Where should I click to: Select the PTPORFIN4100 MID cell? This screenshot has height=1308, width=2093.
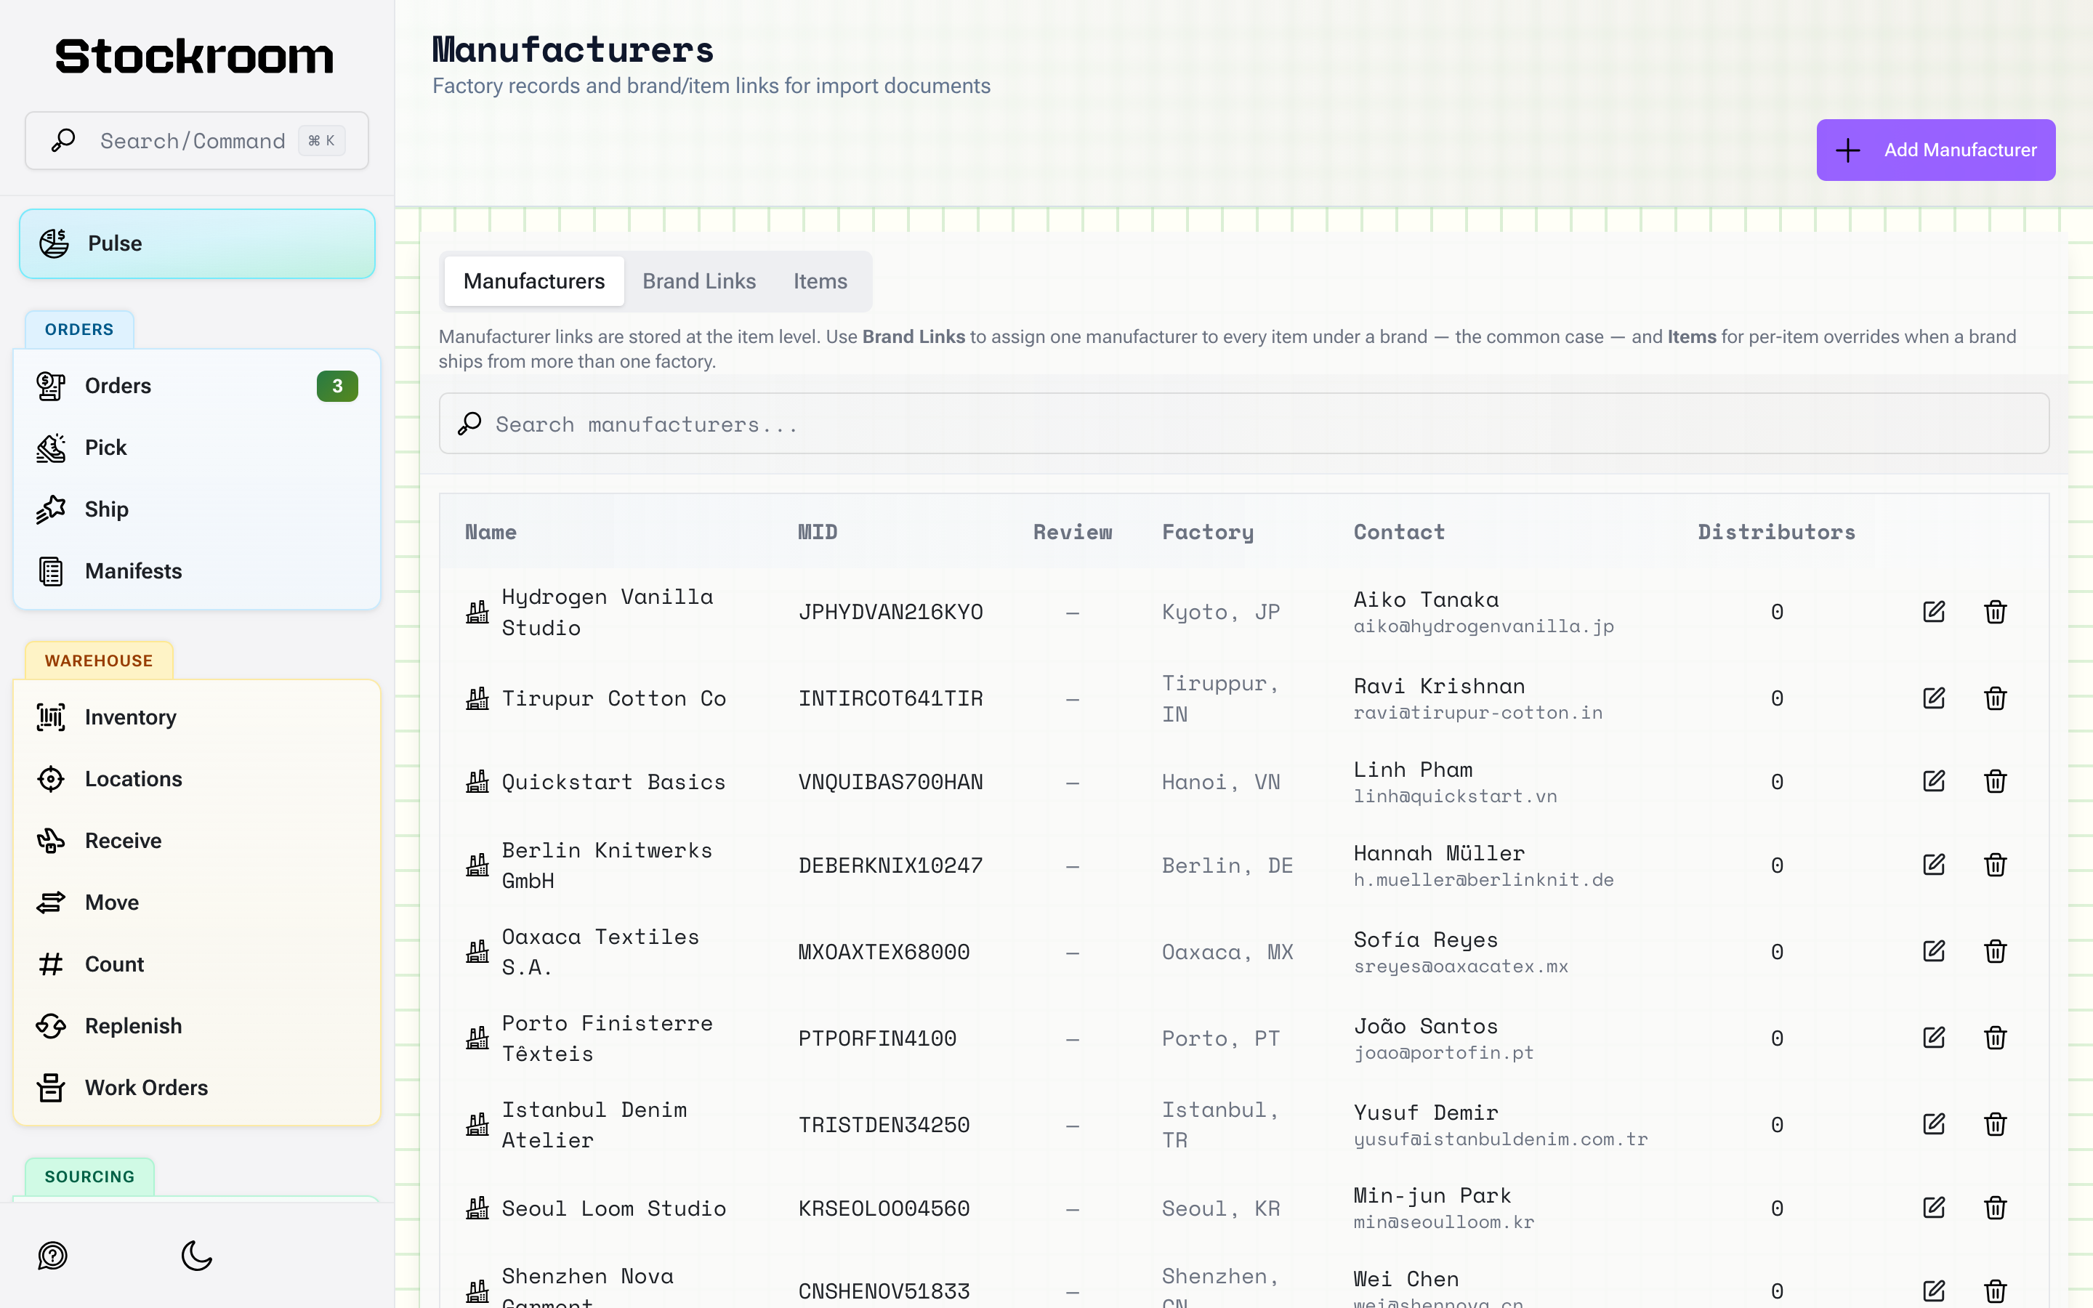[x=877, y=1038]
